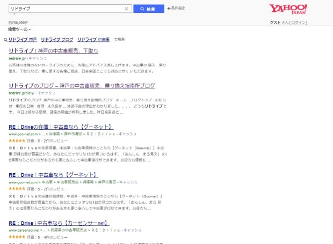Select related search リドライブ 神戸

[23, 40]
